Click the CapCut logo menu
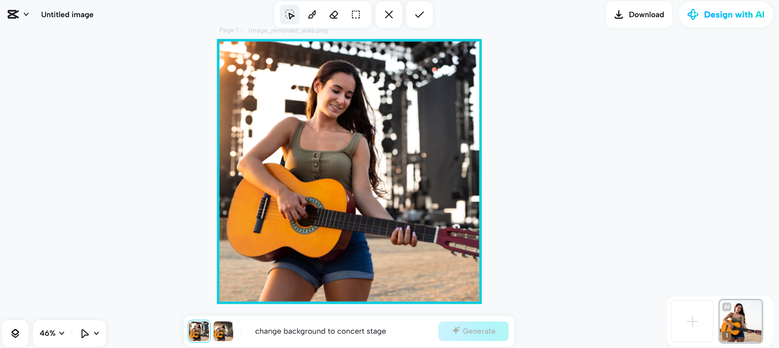 (13, 15)
